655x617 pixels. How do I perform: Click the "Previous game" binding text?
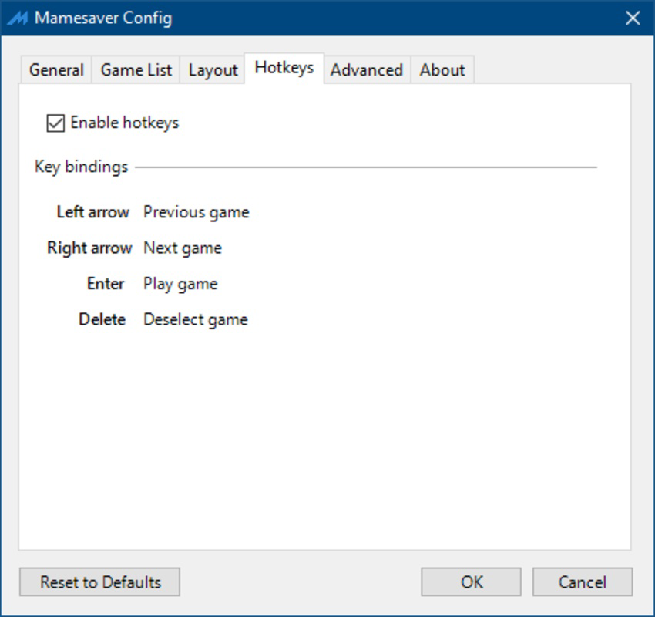coord(196,212)
